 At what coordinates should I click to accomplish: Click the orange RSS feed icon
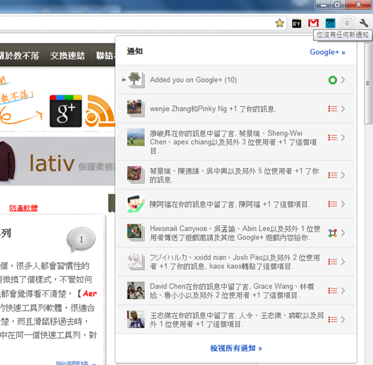[100, 111]
